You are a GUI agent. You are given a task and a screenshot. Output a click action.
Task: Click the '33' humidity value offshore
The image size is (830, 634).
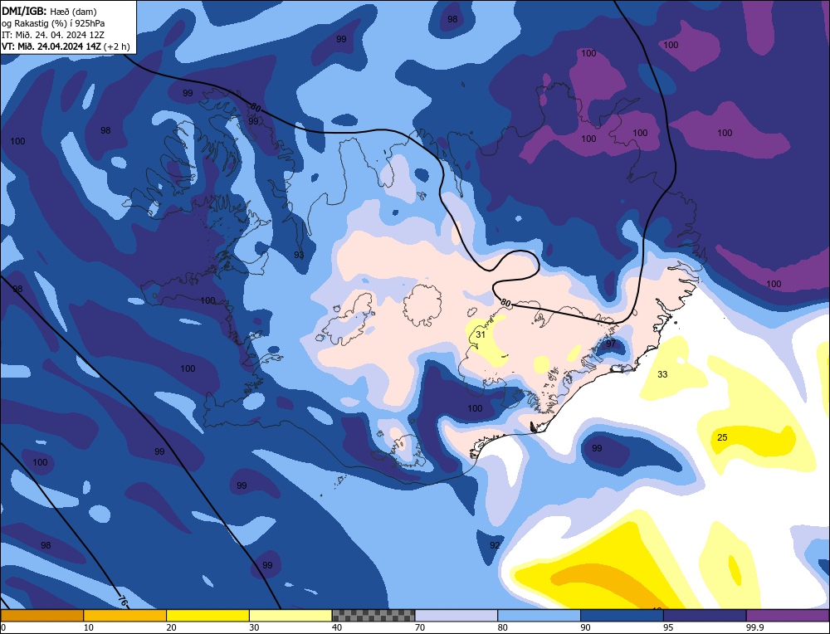tap(662, 374)
